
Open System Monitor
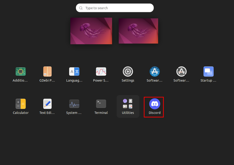pos(74,104)
